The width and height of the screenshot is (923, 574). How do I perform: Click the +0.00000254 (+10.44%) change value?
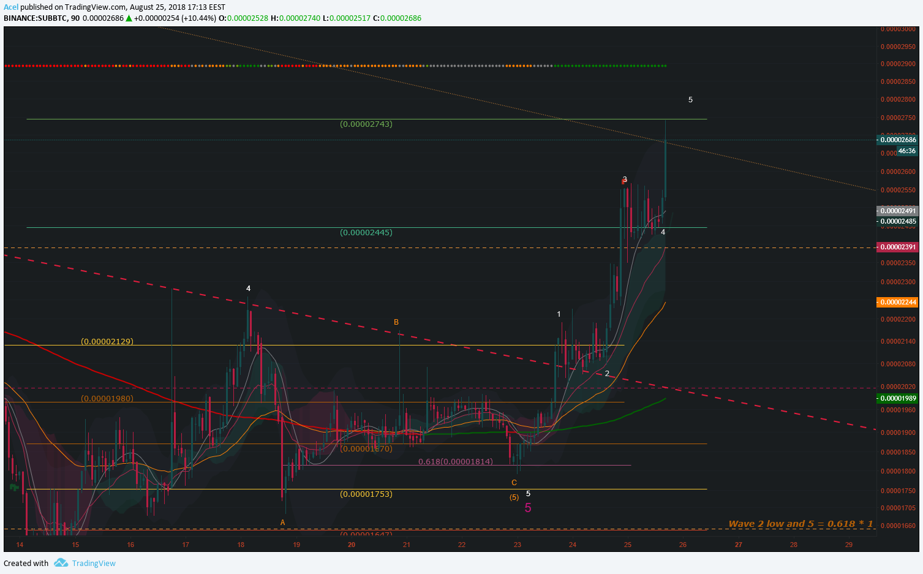coord(175,18)
